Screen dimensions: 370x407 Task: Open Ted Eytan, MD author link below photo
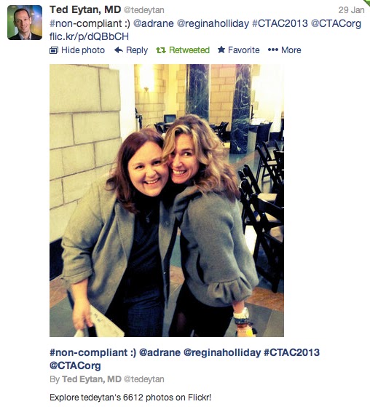tap(91, 379)
